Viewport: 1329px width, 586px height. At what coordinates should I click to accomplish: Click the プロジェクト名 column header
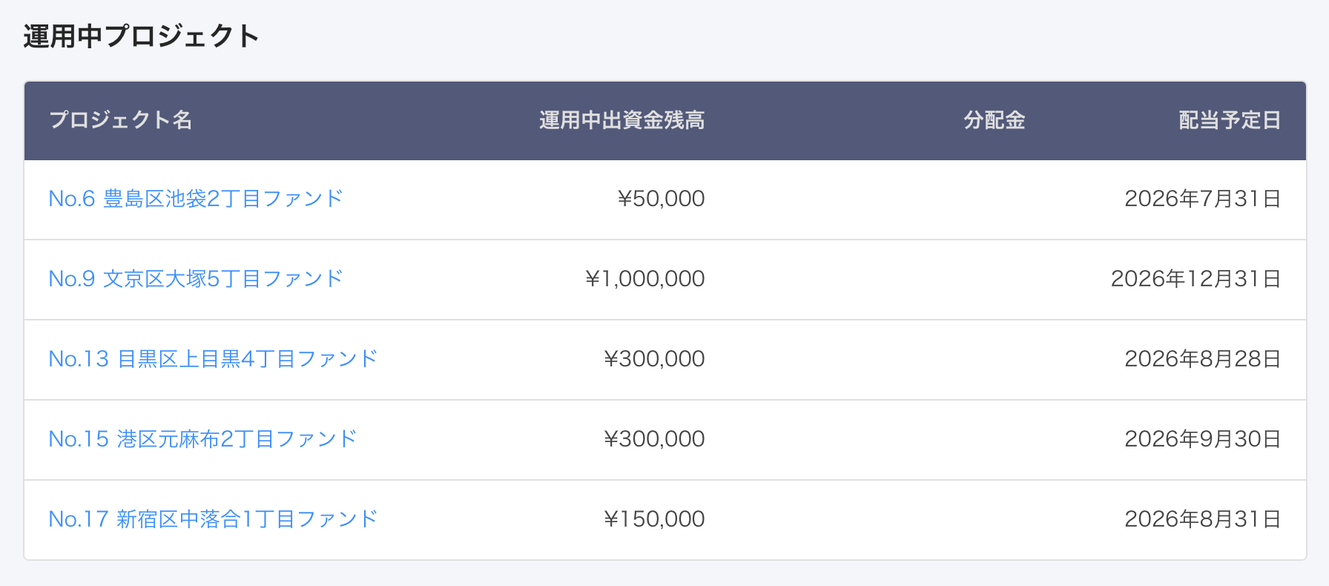pos(121,120)
